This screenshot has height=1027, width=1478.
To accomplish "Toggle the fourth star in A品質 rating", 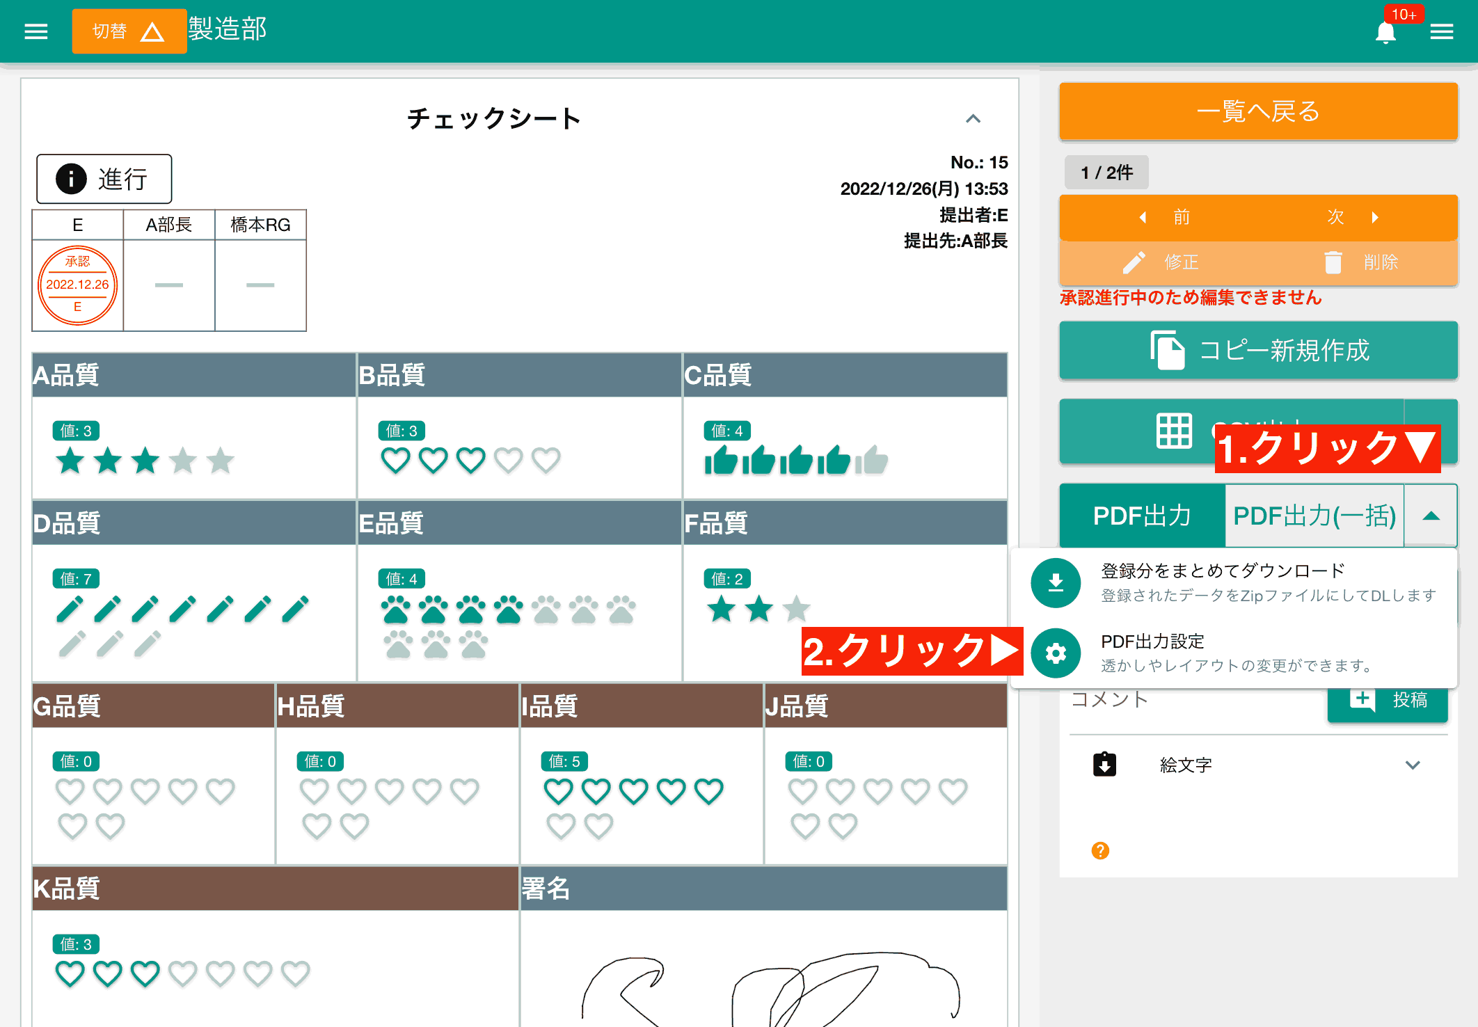I will (183, 460).
